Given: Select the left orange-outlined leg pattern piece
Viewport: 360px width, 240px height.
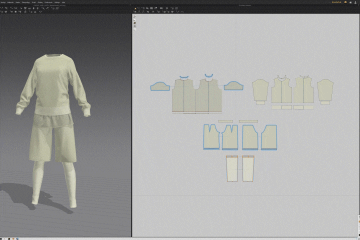Looking at the screenshot, I should [232, 169].
